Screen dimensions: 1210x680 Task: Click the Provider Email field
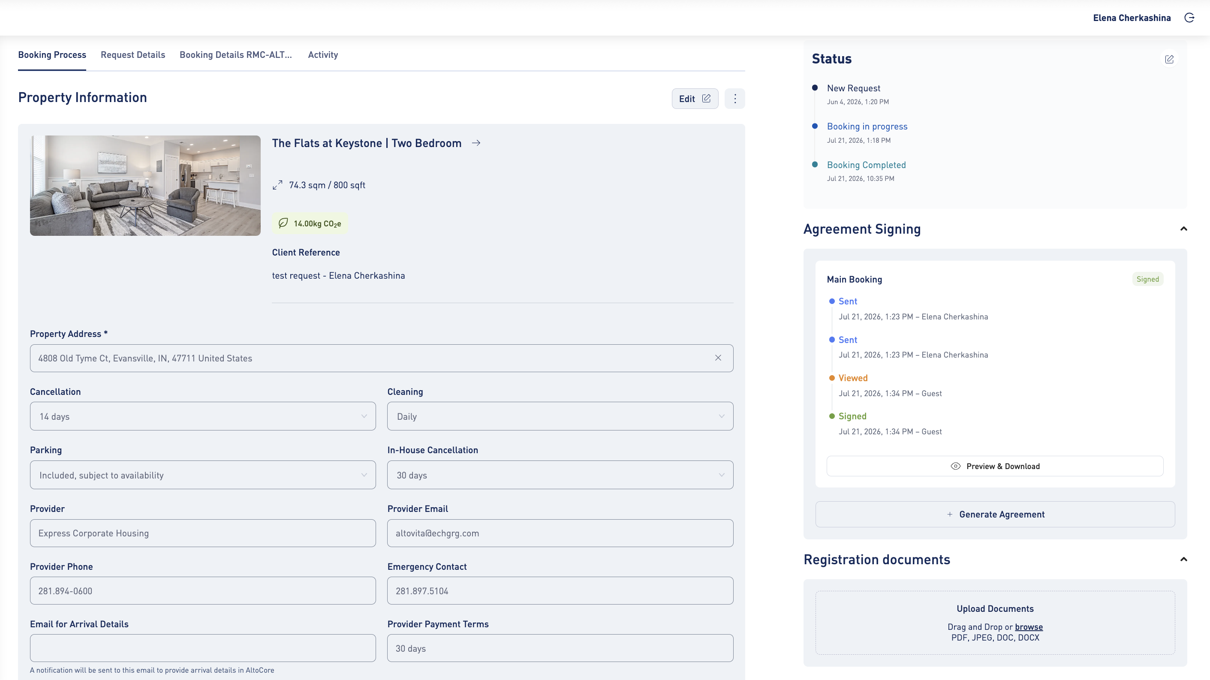(x=560, y=533)
